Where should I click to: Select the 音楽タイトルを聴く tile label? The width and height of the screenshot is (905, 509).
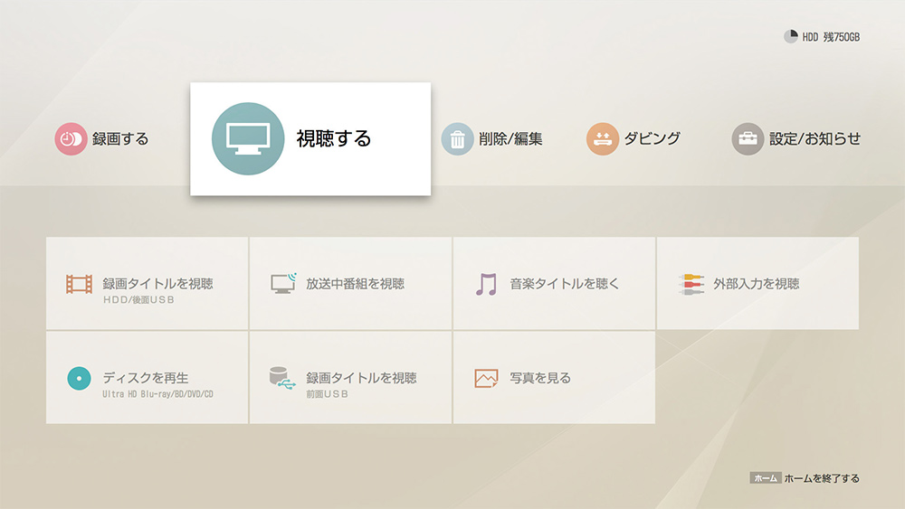click(565, 284)
